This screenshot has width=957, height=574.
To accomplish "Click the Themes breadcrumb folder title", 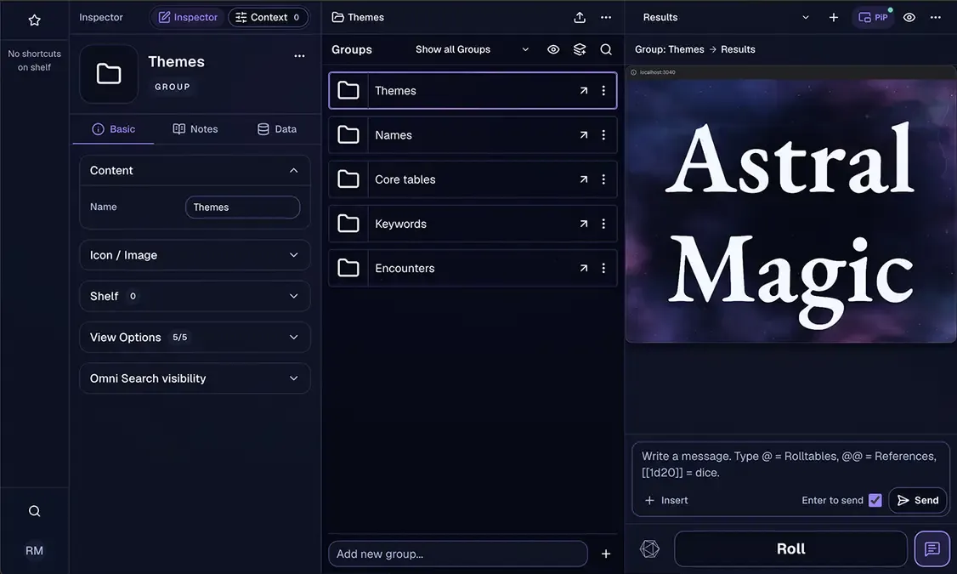I will tap(358, 17).
